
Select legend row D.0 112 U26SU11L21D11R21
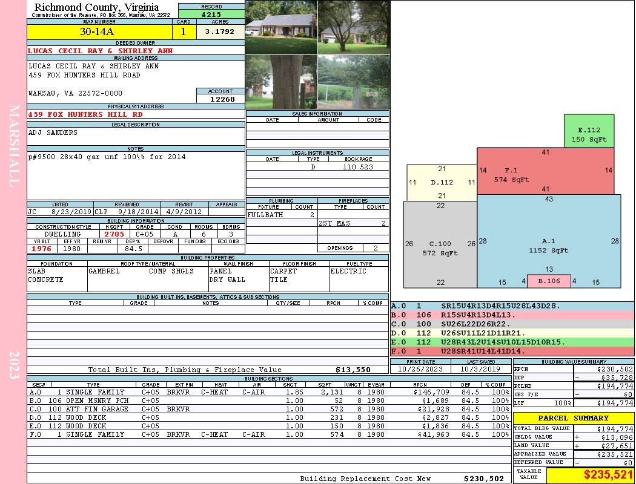[512, 333]
